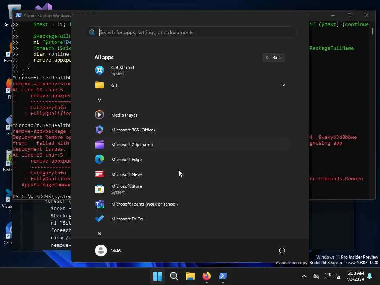
Task: Open Microsoft 365 (Office) icon
Action: (x=99, y=130)
